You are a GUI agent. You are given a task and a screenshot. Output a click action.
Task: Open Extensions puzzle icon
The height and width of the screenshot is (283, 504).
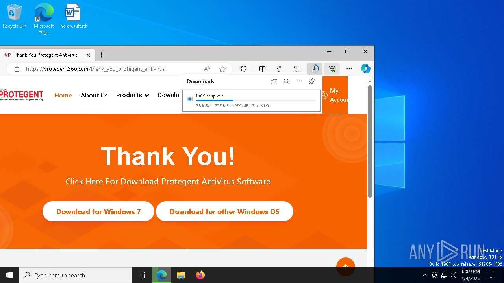(x=243, y=69)
